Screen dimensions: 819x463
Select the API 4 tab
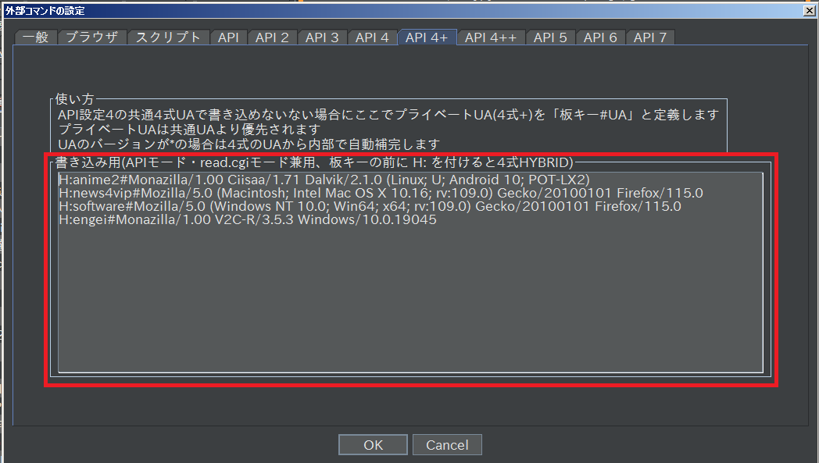click(x=372, y=37)
